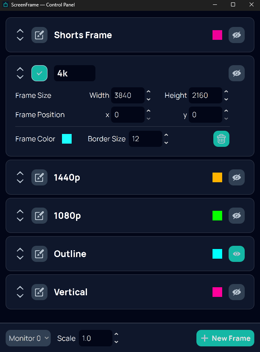
Task: Click the 4k frame name field
Action: tap(74, 73)
